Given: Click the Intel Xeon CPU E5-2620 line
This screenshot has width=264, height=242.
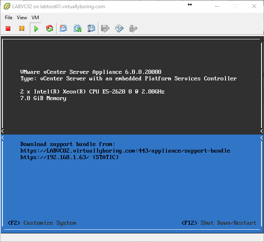Looking at the screenshot, I should tap(92, 91).
